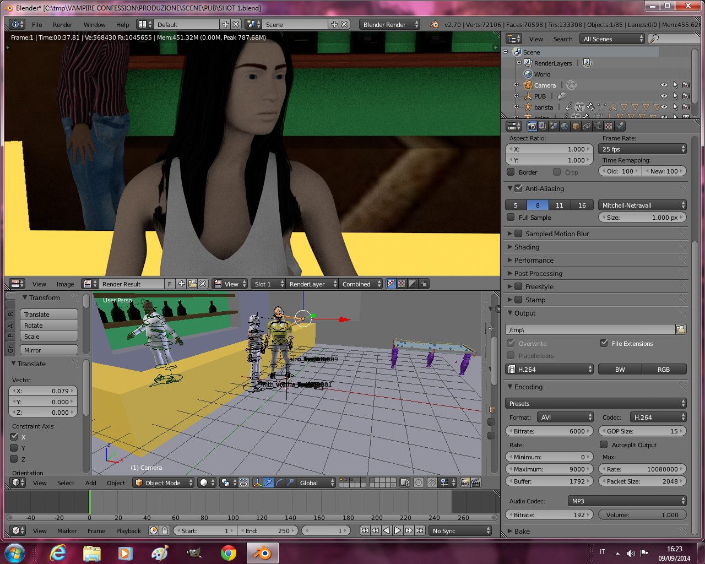
Task: Open the Constraints properties tab chain icon
Action: tap(587, 126)
